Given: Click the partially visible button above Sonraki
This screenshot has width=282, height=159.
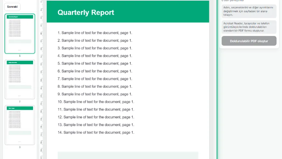Looking at the screenshot, I should click(12, 1).
